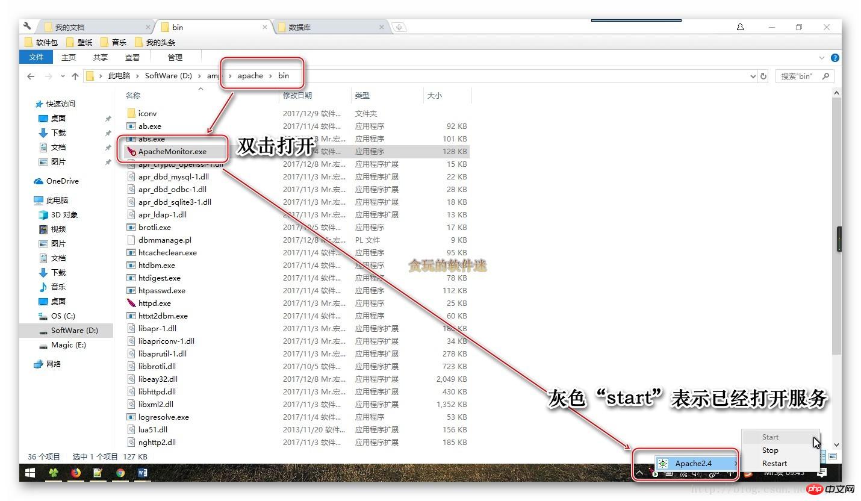Viewport: 861px width, 501px height.
Task: Click apache in the address breadcrumb
Action: point(250,76)
